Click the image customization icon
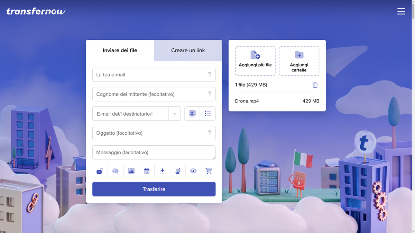 (x=131, y=171)
